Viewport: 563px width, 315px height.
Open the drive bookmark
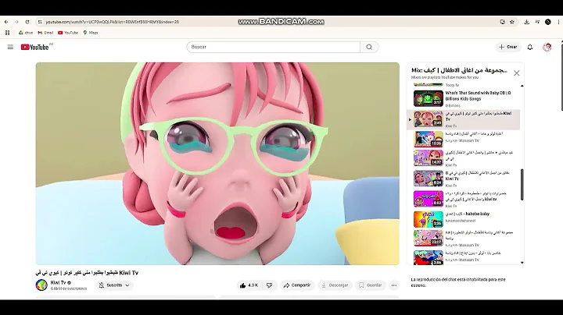click(26, 33)
